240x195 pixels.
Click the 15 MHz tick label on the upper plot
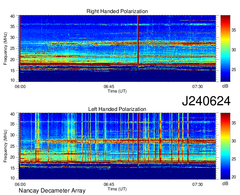[12, 71]
